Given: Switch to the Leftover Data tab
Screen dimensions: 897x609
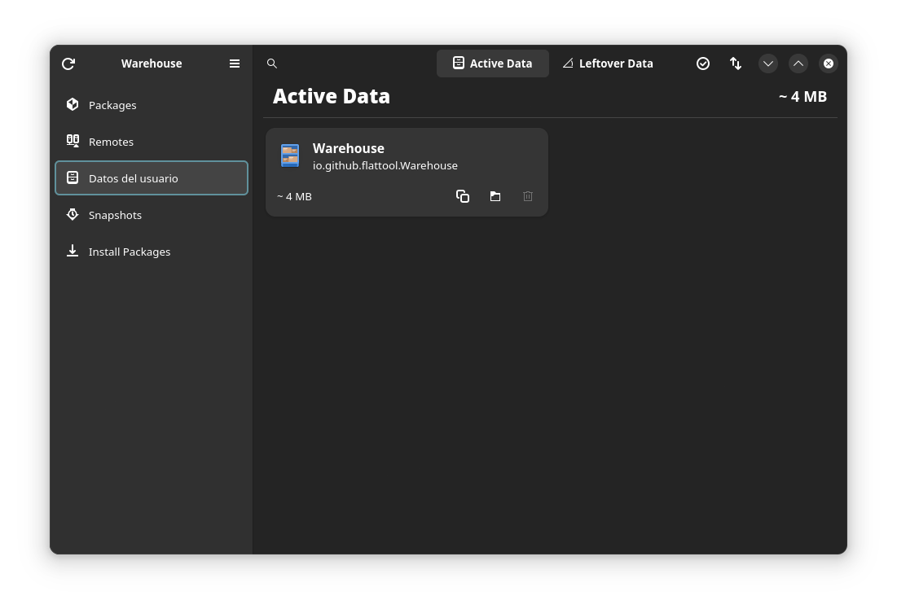Looking at the screenshot, I should pos(608,64).
